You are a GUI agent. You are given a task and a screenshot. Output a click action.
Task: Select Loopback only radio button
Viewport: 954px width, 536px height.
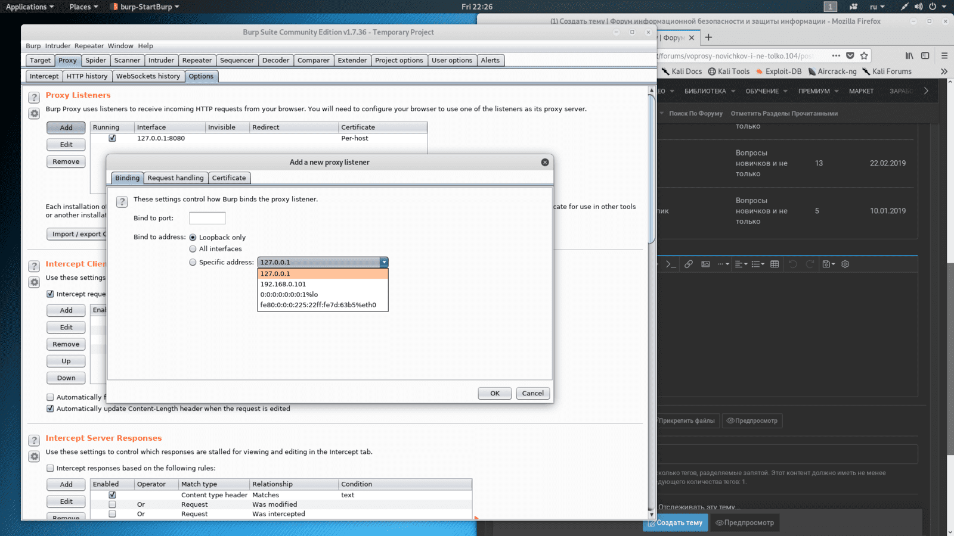pos(193,238)
